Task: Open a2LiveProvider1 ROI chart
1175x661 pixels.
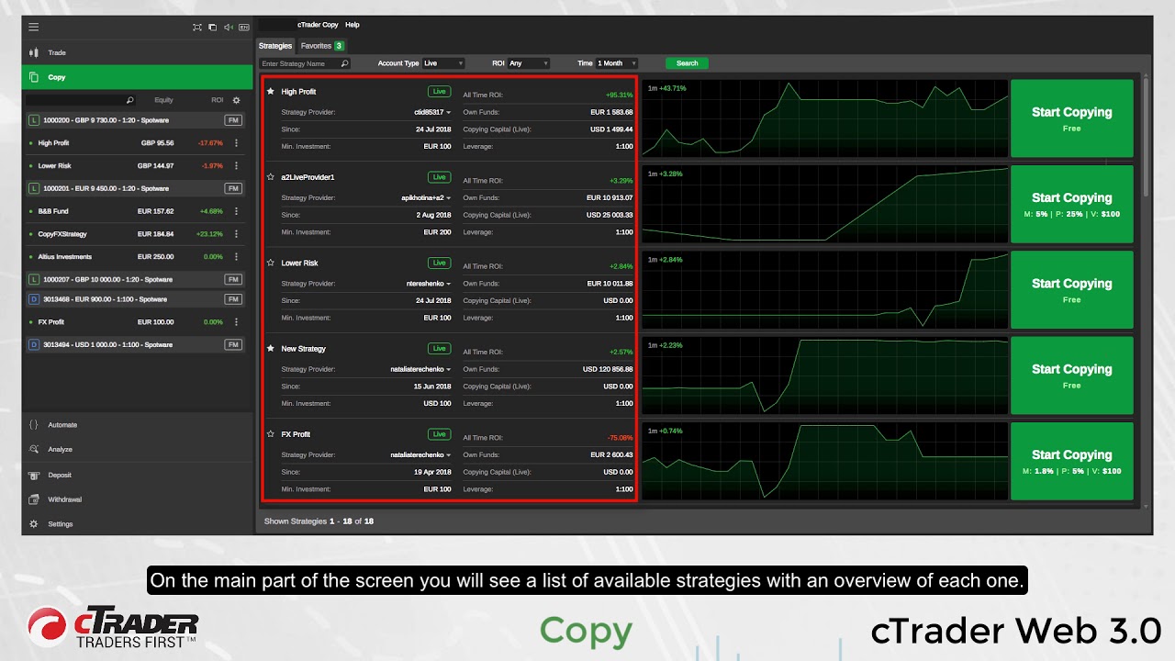Action: tap(824, 204)
